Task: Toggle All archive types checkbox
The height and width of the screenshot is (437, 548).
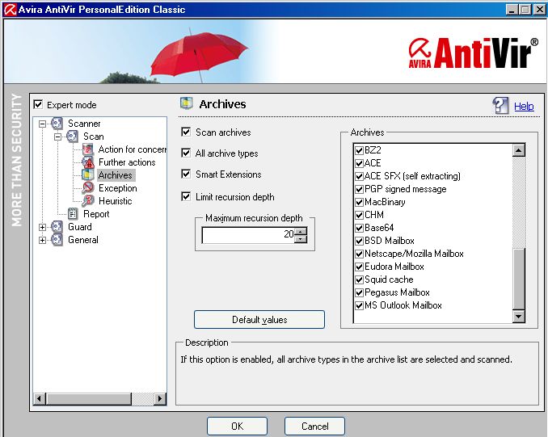Action: click(x=186, y=153)
